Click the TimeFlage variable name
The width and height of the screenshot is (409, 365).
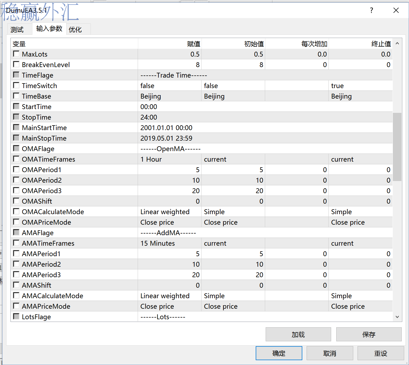[37, 75]
